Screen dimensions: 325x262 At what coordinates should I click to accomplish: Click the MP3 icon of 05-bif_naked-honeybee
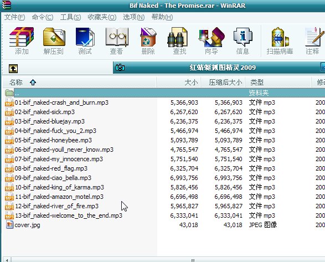click(9, 140)
